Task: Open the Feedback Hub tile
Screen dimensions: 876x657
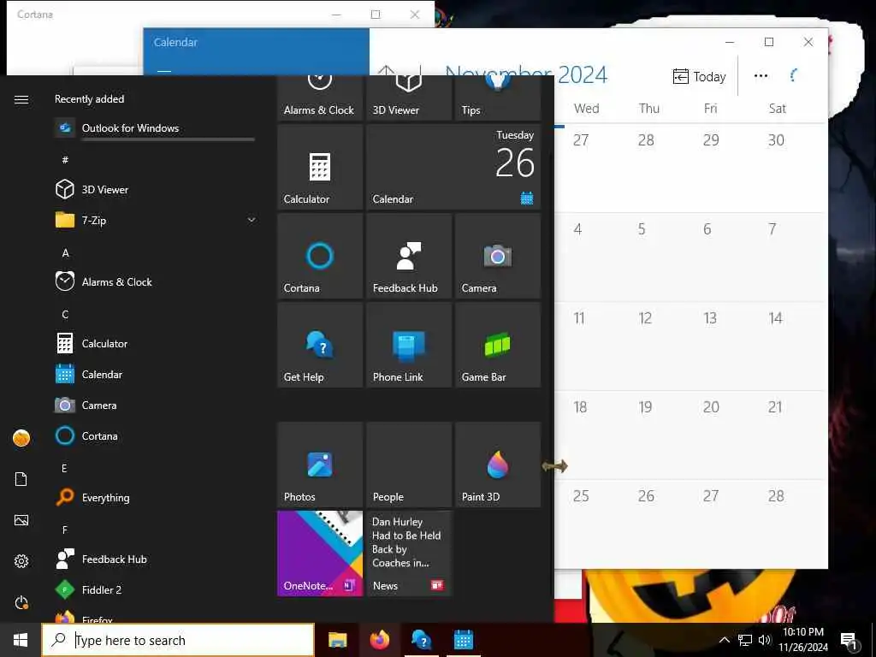Action: (x=409, y=256)
